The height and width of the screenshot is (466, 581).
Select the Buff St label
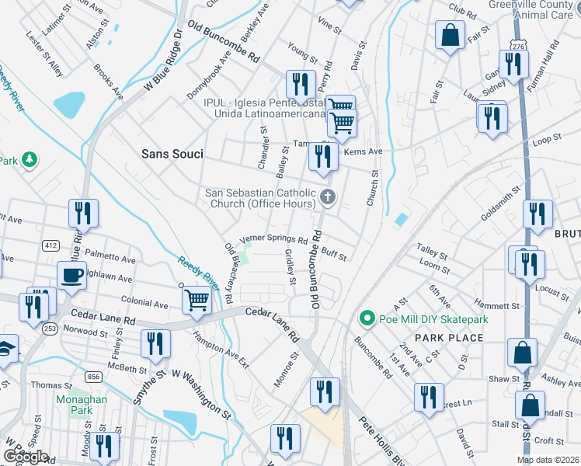[334, 254]
